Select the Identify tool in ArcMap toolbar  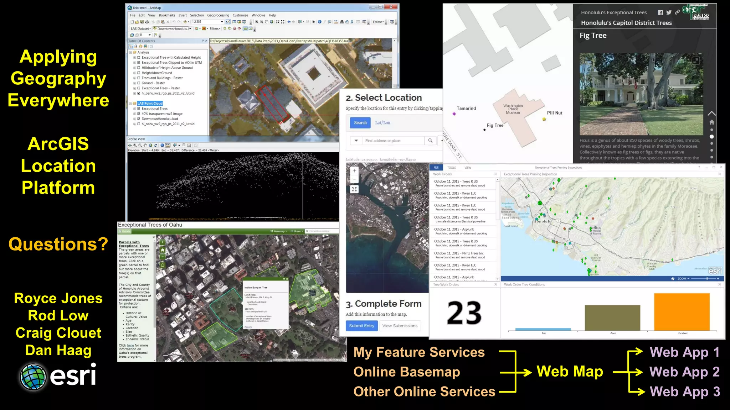(x=320, y=22)
